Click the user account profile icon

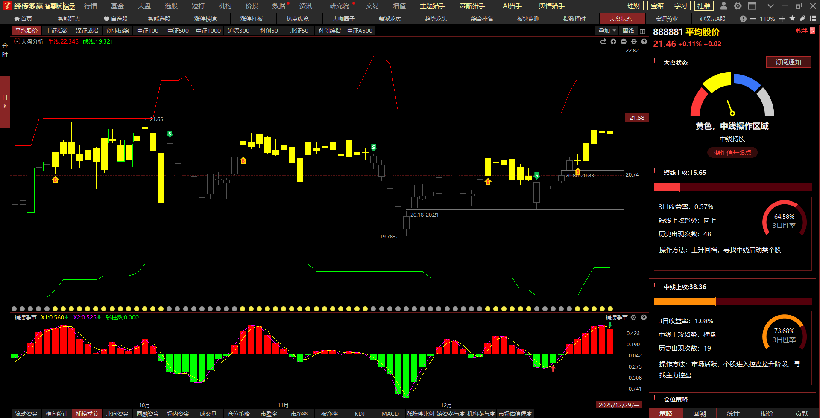click(x=723, y=6)
